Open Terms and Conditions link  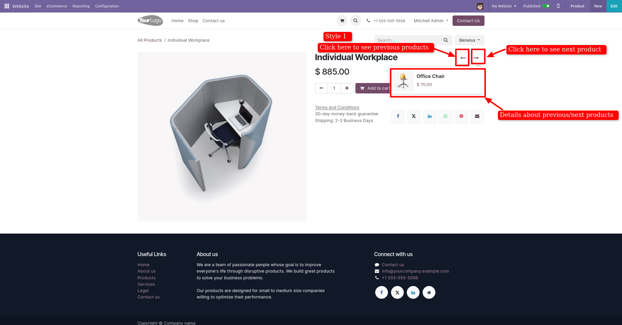(337, 107)
